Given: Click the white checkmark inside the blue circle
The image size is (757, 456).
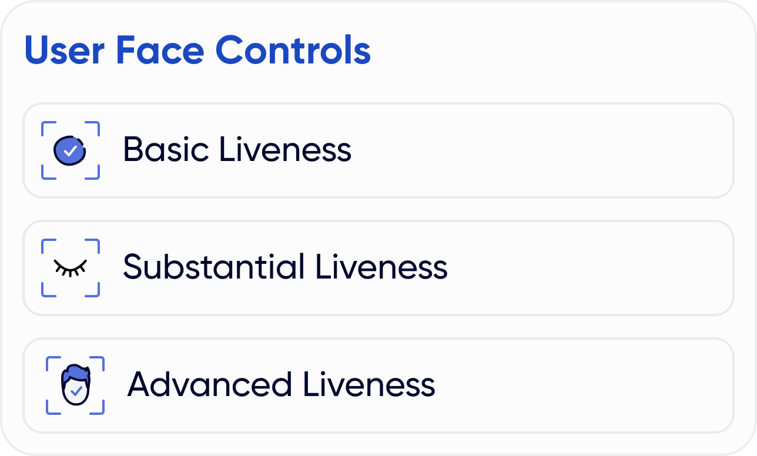Looking at the screenshot, I should [x=71, y=151].
